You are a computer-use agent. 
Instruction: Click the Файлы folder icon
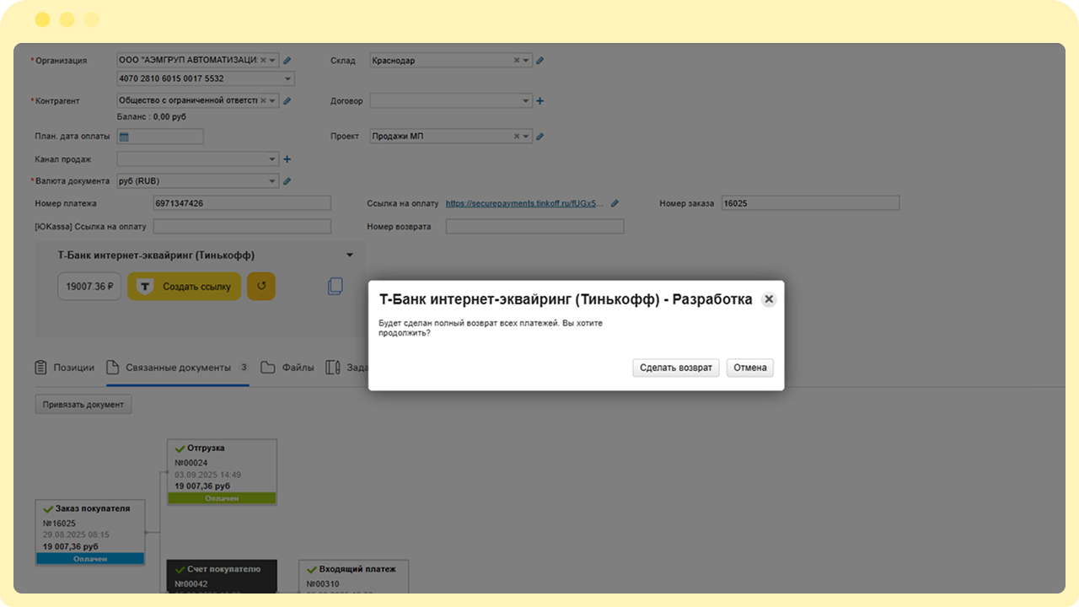tap(268, 368)
